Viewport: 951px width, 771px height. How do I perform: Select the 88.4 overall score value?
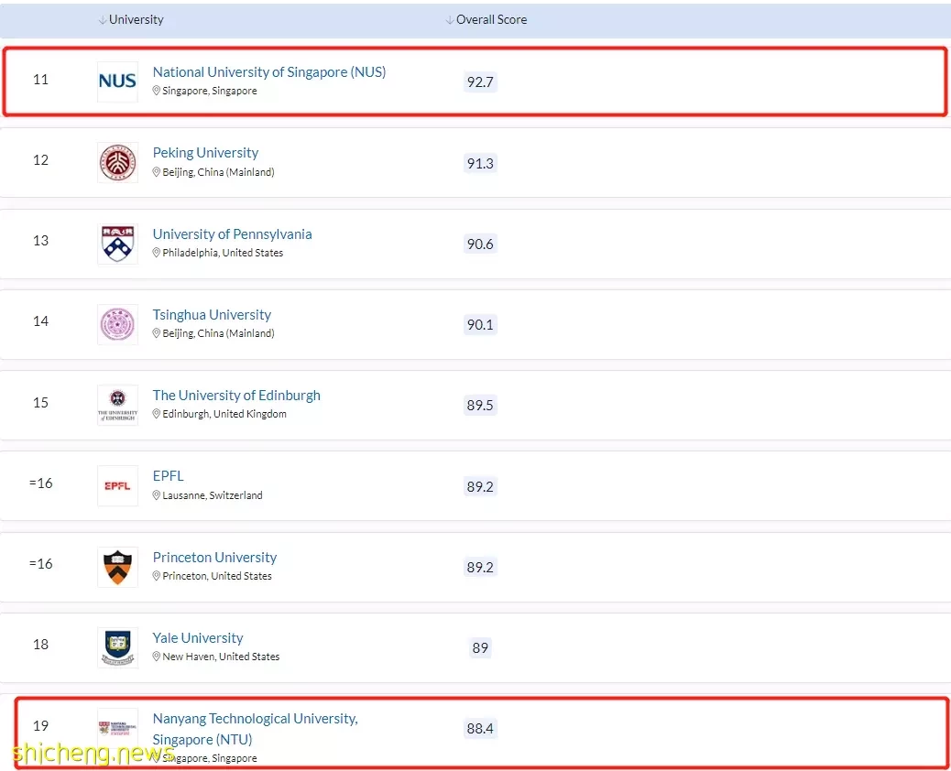tap(480, 728)
